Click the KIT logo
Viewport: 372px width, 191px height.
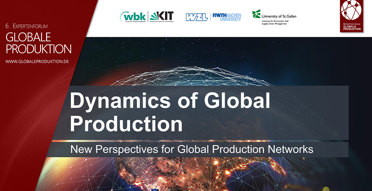162,17
